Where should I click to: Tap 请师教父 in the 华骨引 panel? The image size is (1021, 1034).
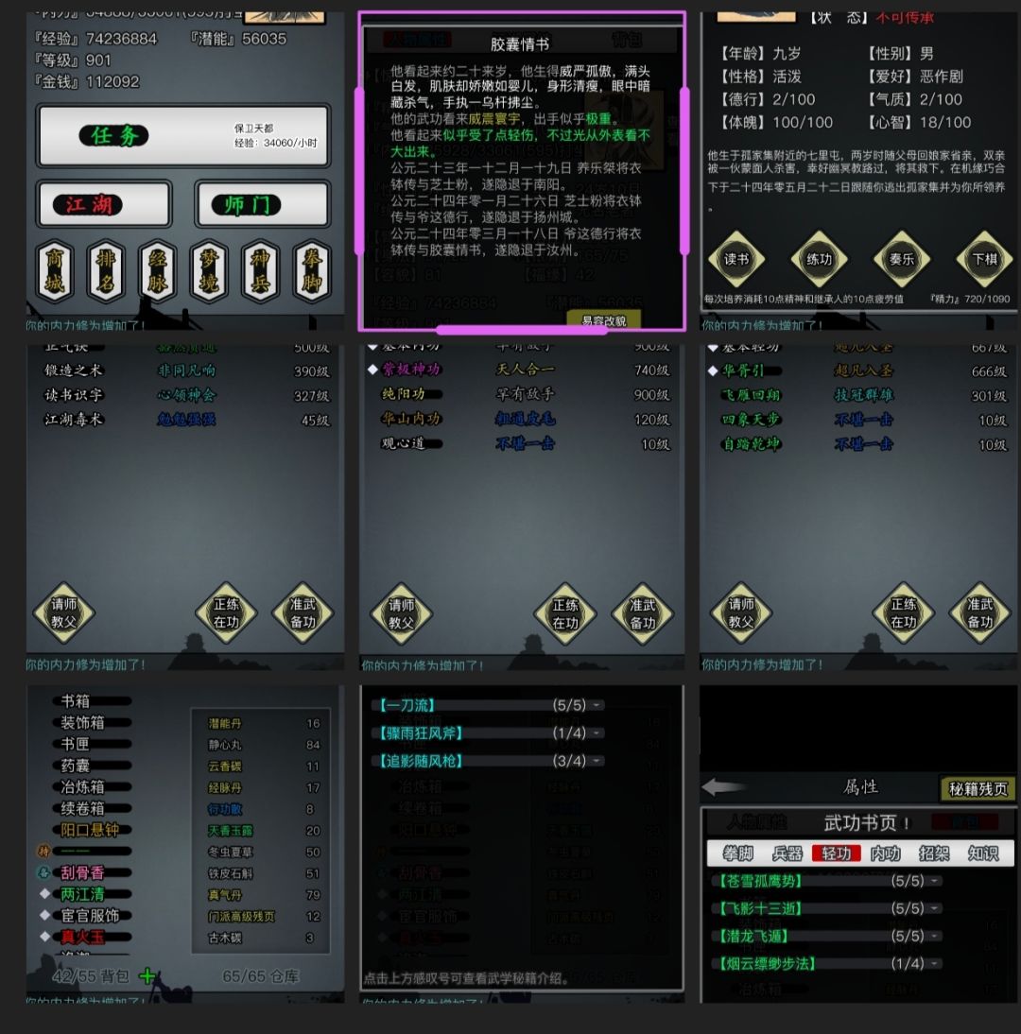[x=741, y=612]
